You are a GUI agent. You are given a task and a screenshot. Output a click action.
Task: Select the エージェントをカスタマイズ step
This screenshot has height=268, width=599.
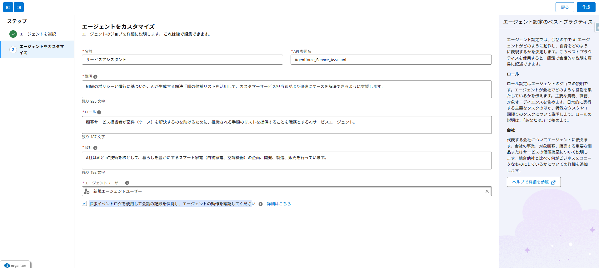41,50
